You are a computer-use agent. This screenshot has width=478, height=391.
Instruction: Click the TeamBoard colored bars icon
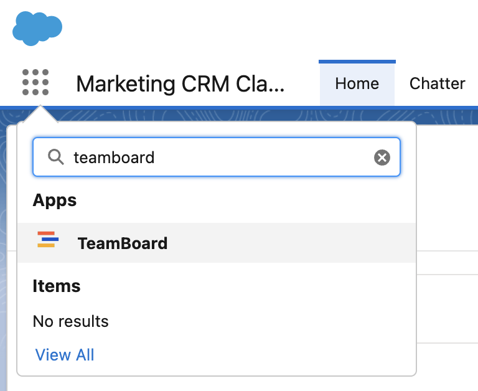[48, 240]
